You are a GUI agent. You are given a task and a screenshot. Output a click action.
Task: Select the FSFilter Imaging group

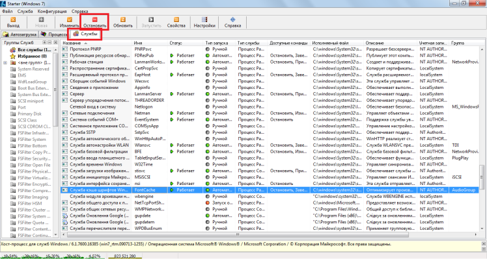pos(29,197)
